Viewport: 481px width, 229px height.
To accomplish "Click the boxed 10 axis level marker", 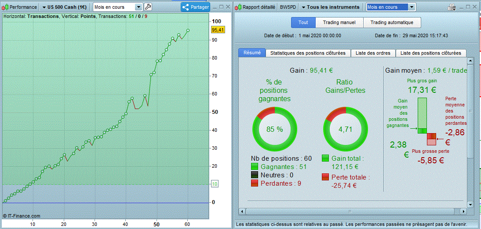I will pyautogui.click(x=215, y=184).
